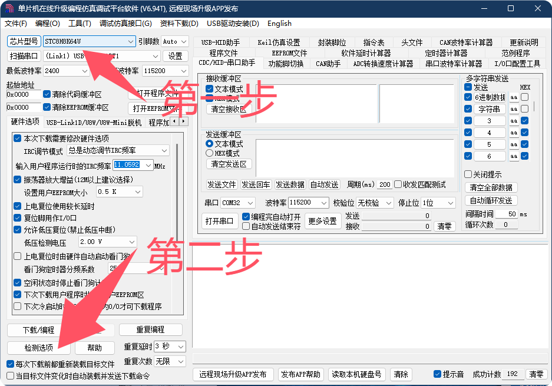The image size is (552, 386).
Task: Click 帮助 button
Action: pyautogui.click(x=94, y=348)
